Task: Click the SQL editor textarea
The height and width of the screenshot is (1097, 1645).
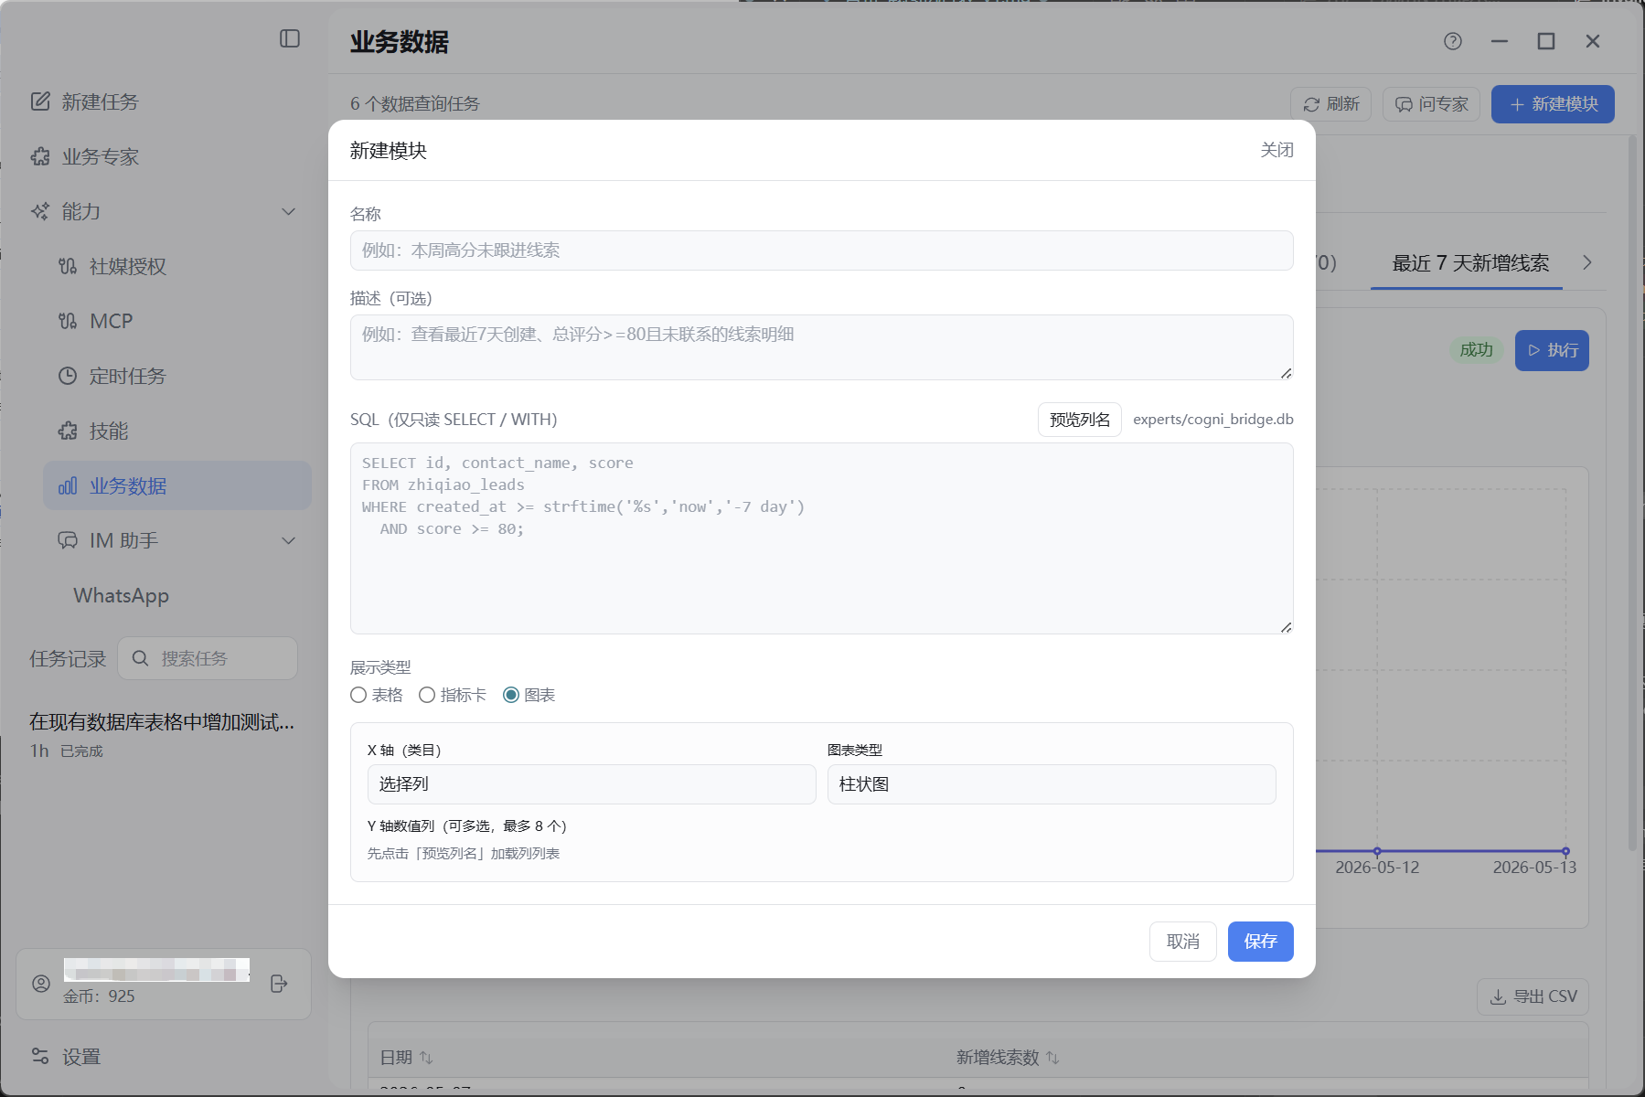Action: [x=821, y=538]
